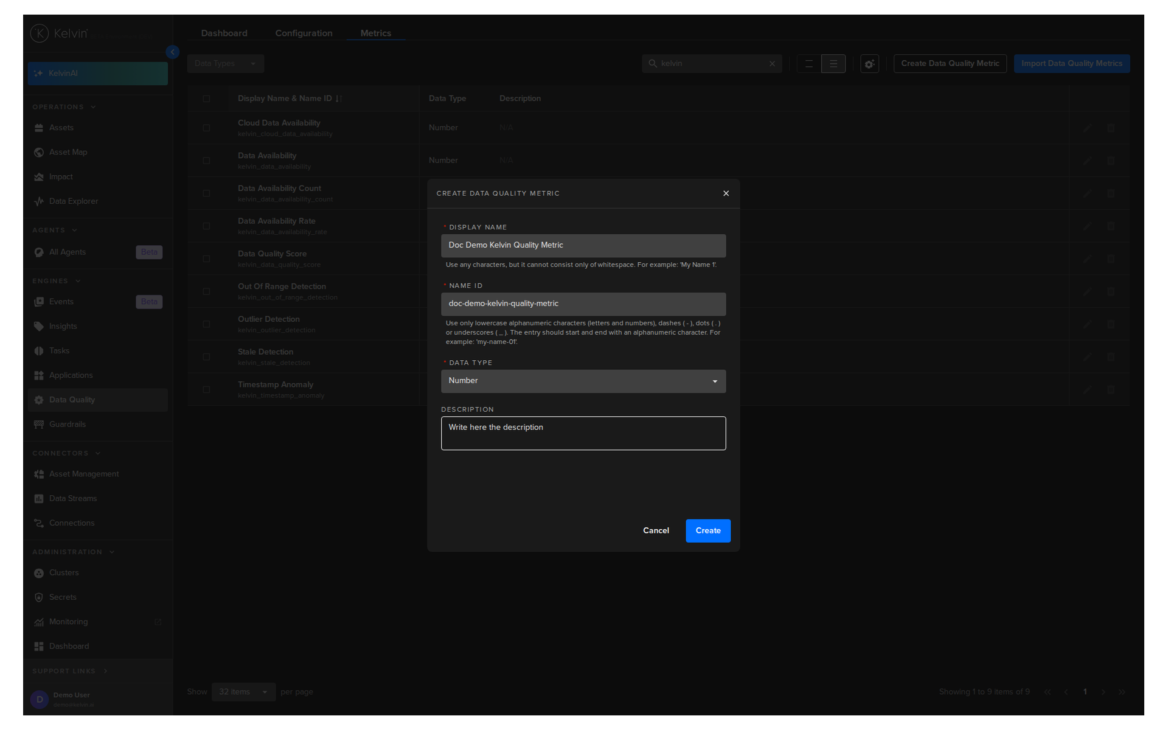Open the Insights tag icon
Image resolution: width=1168 pixels, height=730 pixels.
(x=39, y=327)
